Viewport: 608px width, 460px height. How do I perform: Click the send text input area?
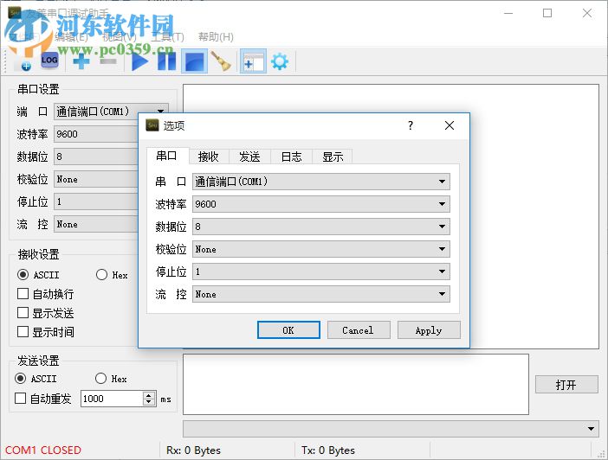pos(356,384)
